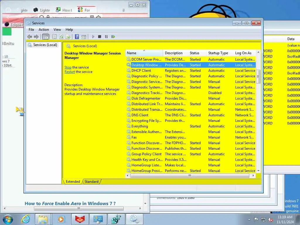Open the Action menu in Services

pos(44,30)
